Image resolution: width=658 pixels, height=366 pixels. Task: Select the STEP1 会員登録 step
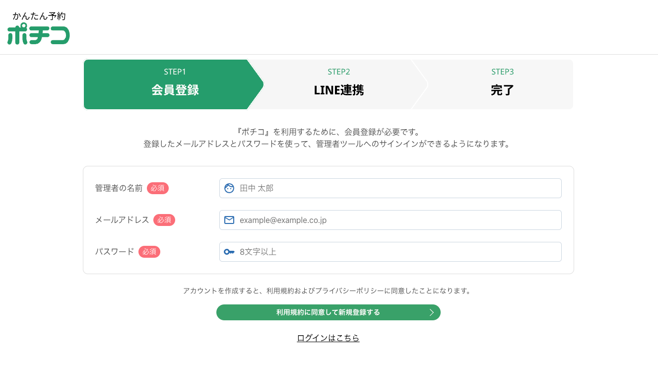(174, 84)
